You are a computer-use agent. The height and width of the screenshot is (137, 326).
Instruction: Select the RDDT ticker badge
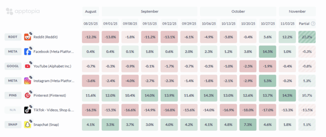pyautogui.click(x=13, y=37)
